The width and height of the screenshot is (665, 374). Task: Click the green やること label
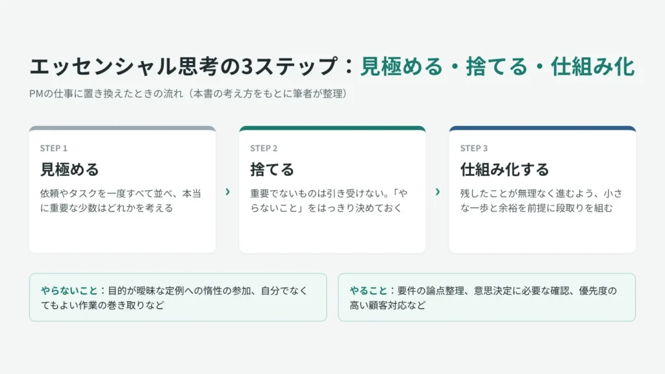point(368,291)
